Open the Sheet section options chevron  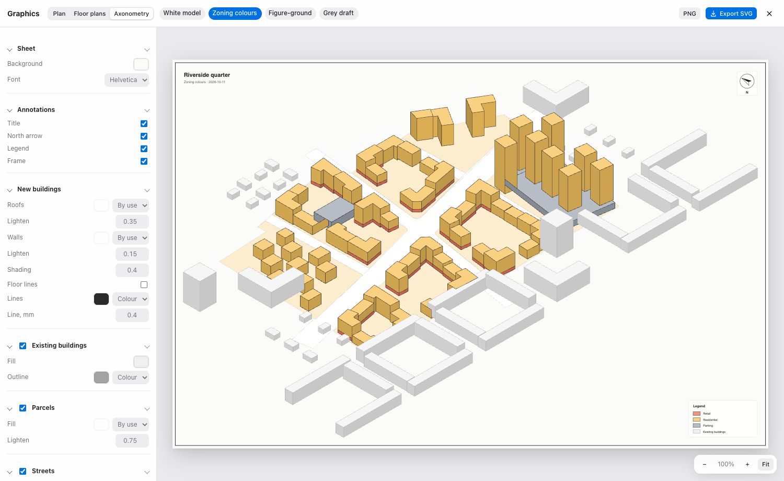(147, 50)
